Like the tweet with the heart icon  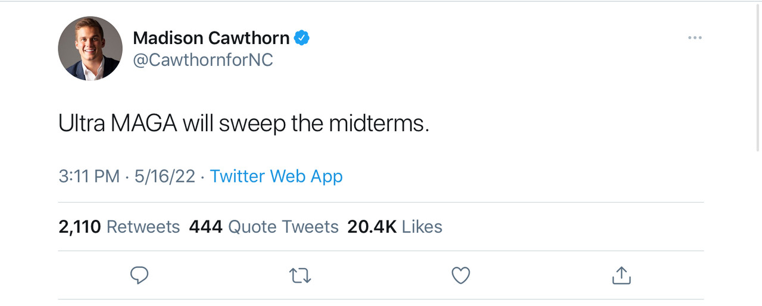pyautogui.click(x=461, y=275)
